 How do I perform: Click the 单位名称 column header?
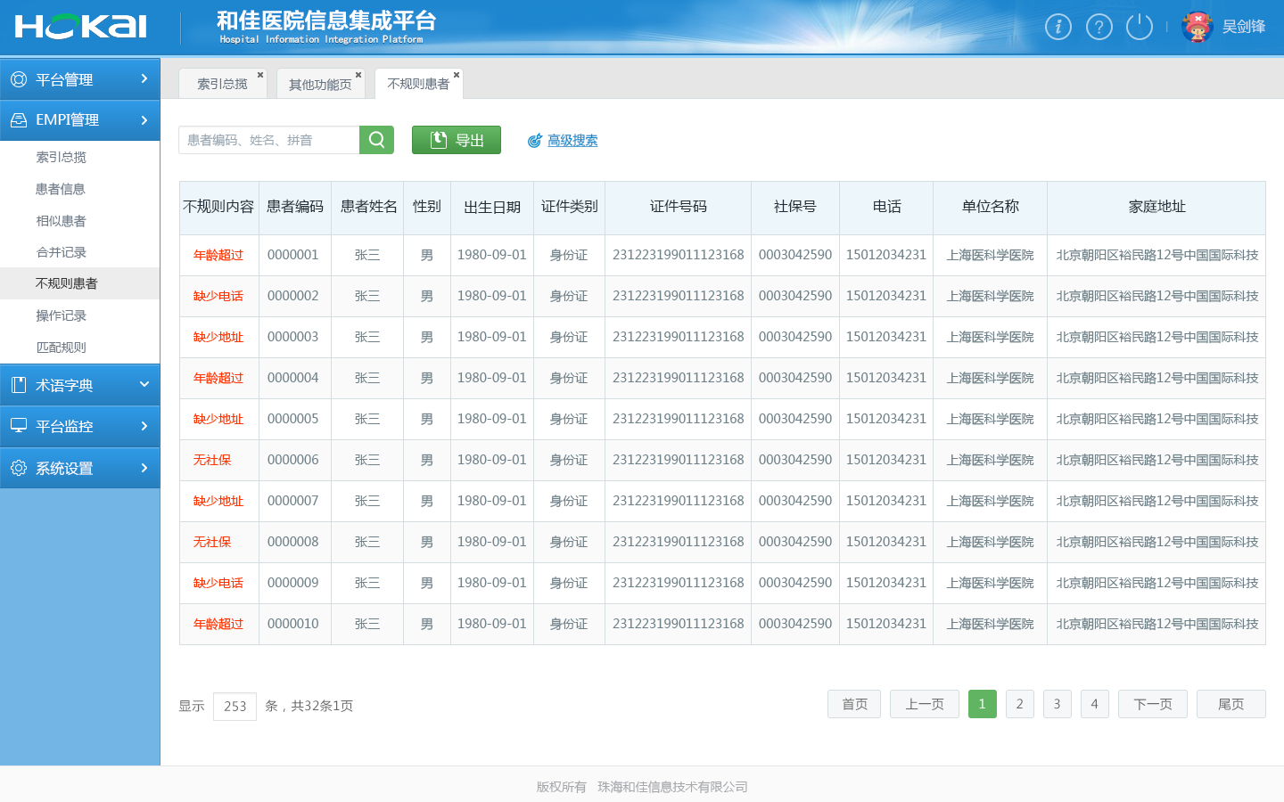pyautogui.click(x=991, y=207)
